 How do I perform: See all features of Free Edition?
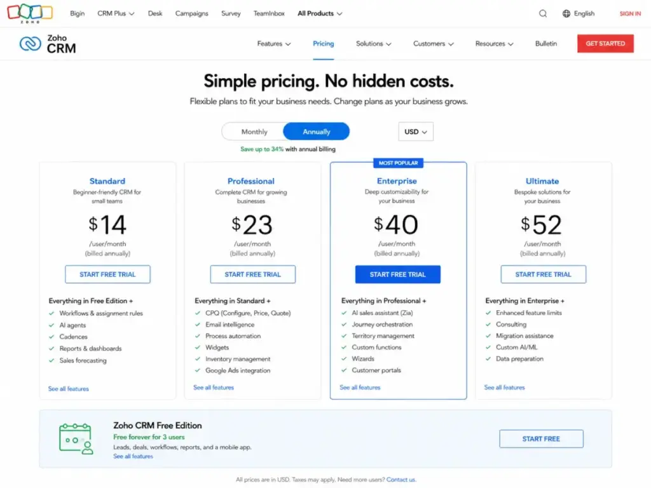[x=134, y=456]
